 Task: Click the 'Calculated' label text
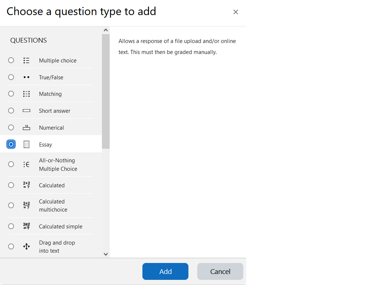click(x=52, y=185)
